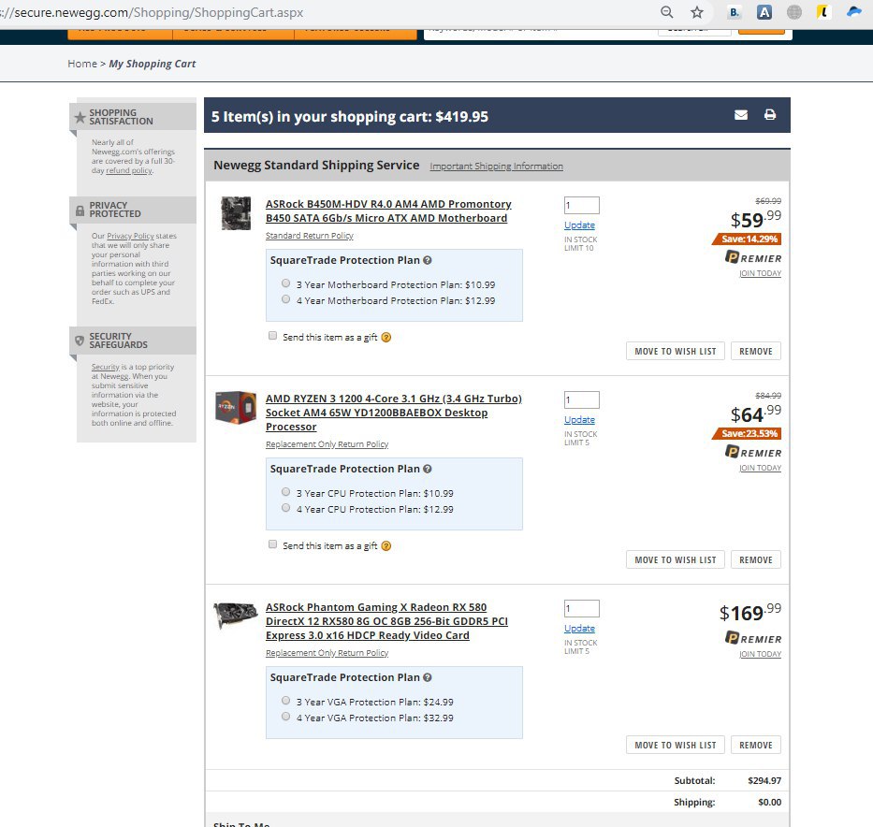Open the AMD RYZEN 3 1200 product link
The width and height of the screenshot is (873, 827).
point(394,413)
